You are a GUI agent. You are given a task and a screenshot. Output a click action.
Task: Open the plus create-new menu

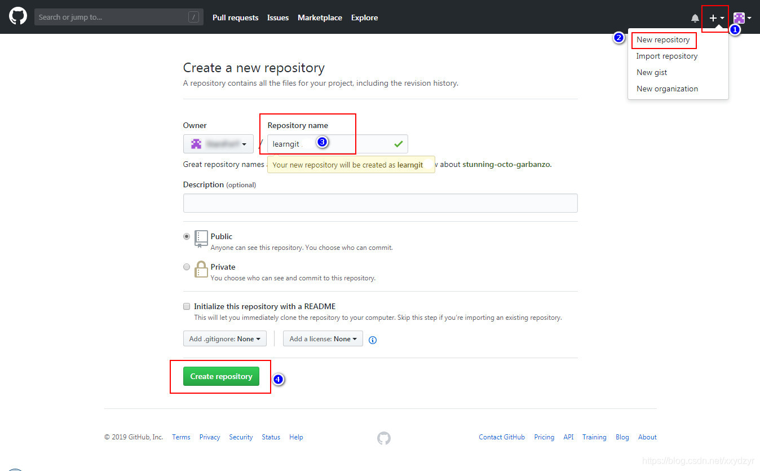(x=717, y=18)
